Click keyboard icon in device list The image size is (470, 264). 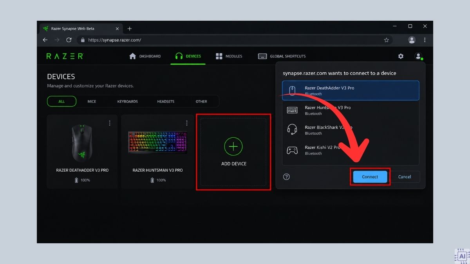[292, 110]
